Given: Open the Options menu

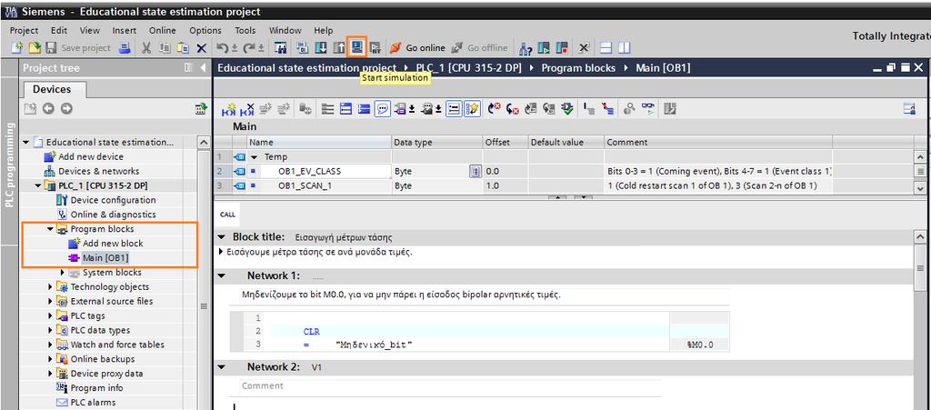Looking at the screenshot, I should click(205, 30).
